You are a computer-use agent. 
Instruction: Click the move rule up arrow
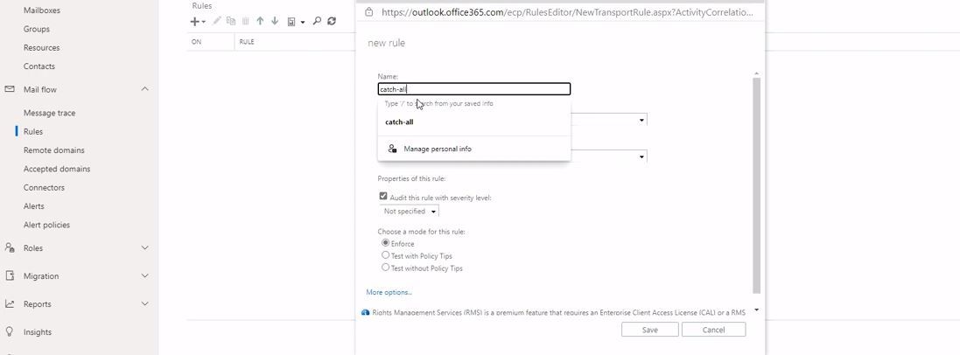260,21
